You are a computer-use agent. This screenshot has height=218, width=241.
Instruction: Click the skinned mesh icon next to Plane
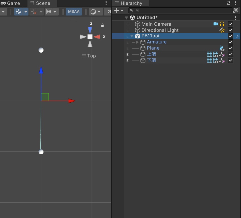(222, 48)
